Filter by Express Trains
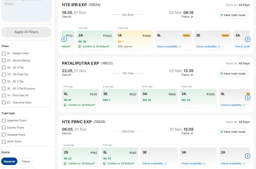 [4, 128]
